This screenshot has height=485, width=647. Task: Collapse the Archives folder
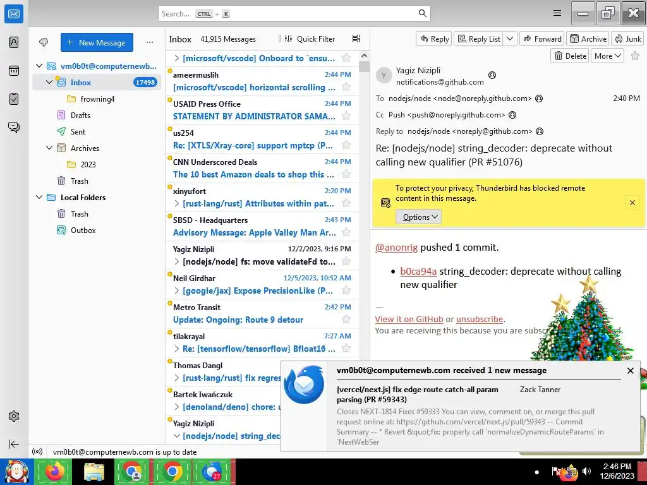click(49, 148)
